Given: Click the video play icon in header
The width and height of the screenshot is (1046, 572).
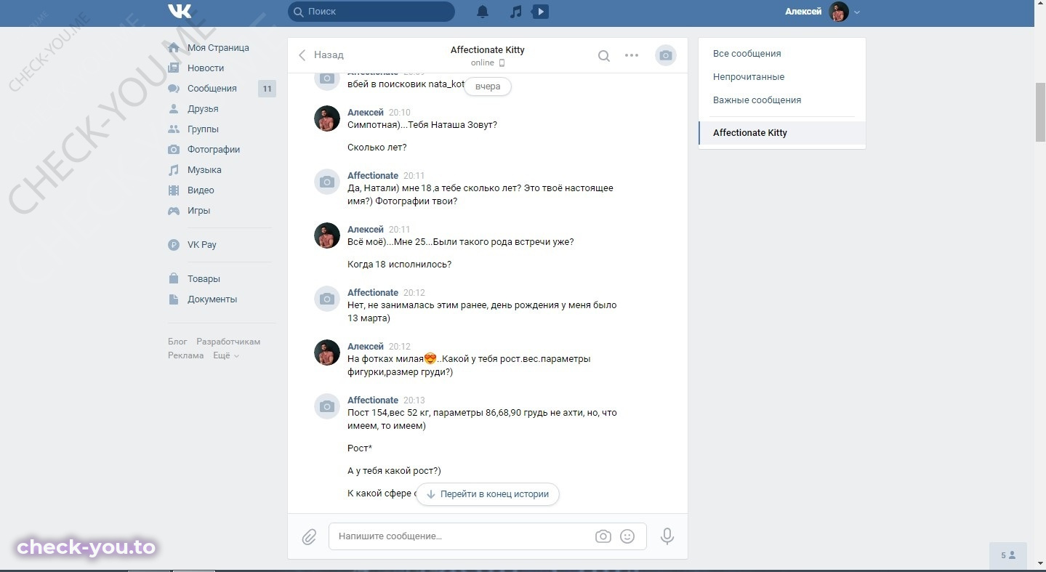Looking at the screenshot, I should pos(540,12).
